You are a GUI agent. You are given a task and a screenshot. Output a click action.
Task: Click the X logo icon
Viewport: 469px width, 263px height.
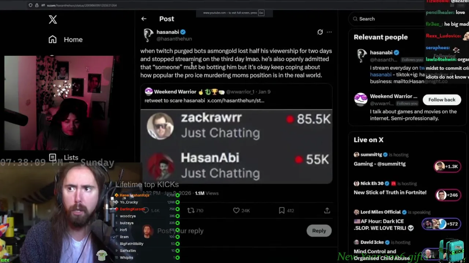point(53,19)
